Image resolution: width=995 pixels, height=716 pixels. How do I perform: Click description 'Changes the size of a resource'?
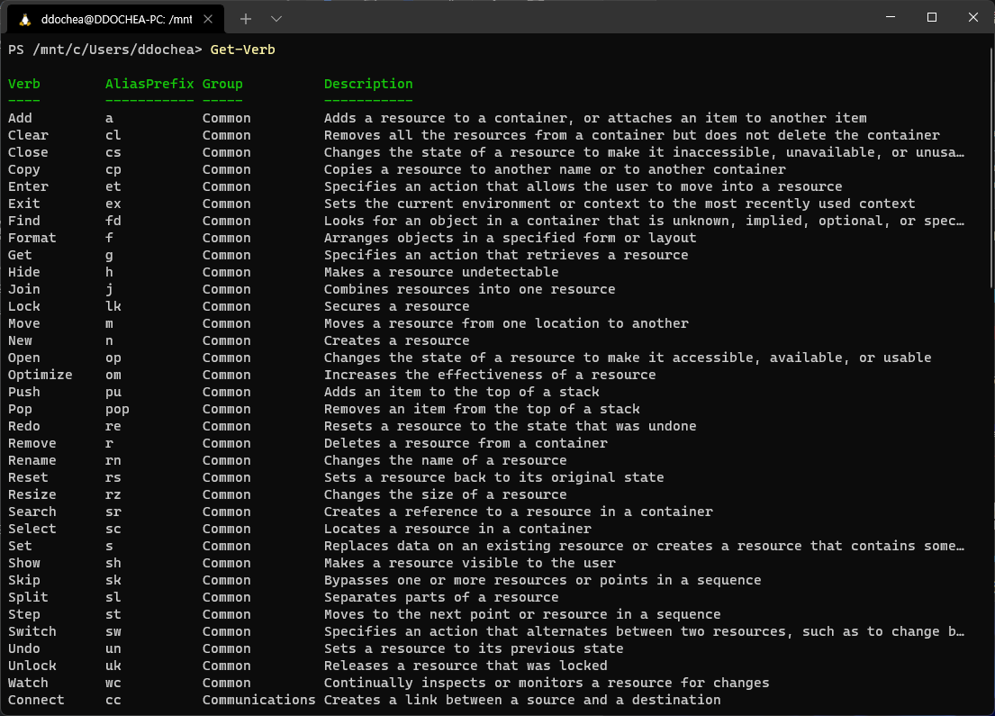(x=446, y=495)
